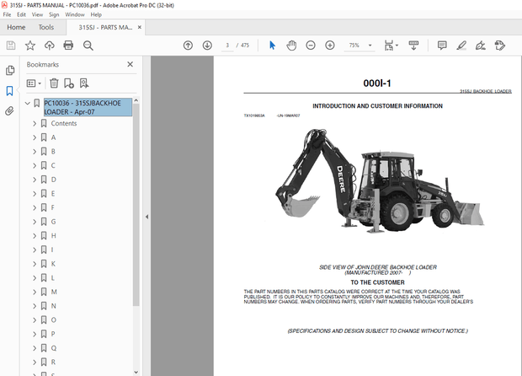Expand bookmark Q
This screenshot has height=376, width=522.
click(x=35, y=348)
